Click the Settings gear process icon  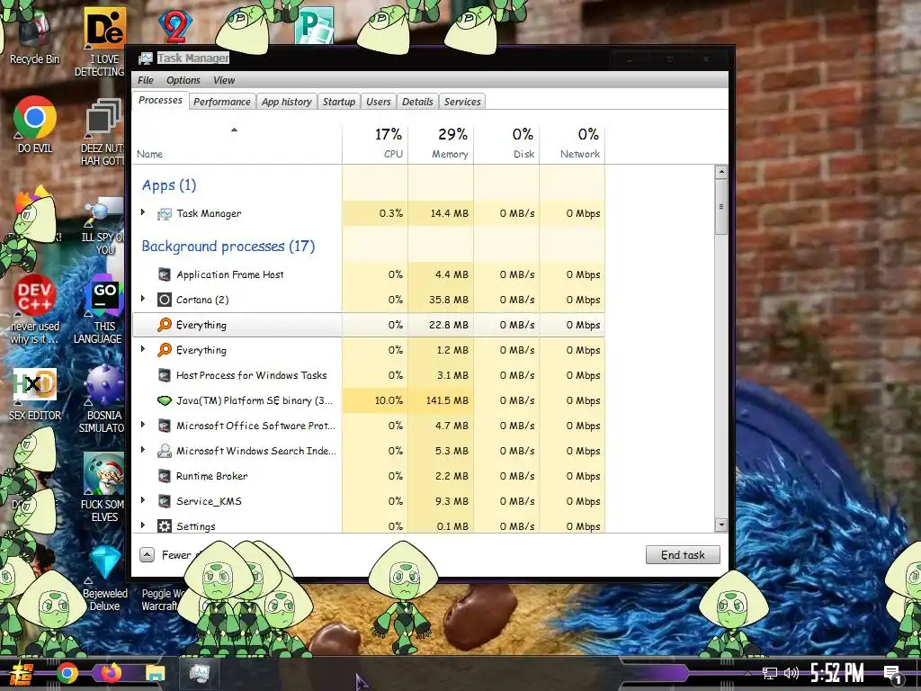click(165, 525)
